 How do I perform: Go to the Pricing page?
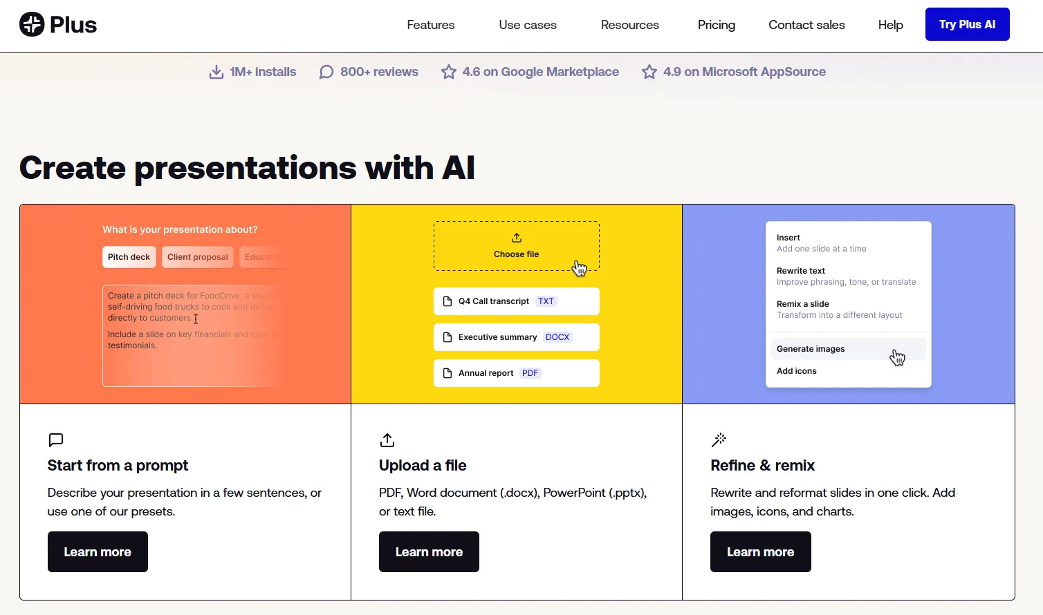point(717,25)
